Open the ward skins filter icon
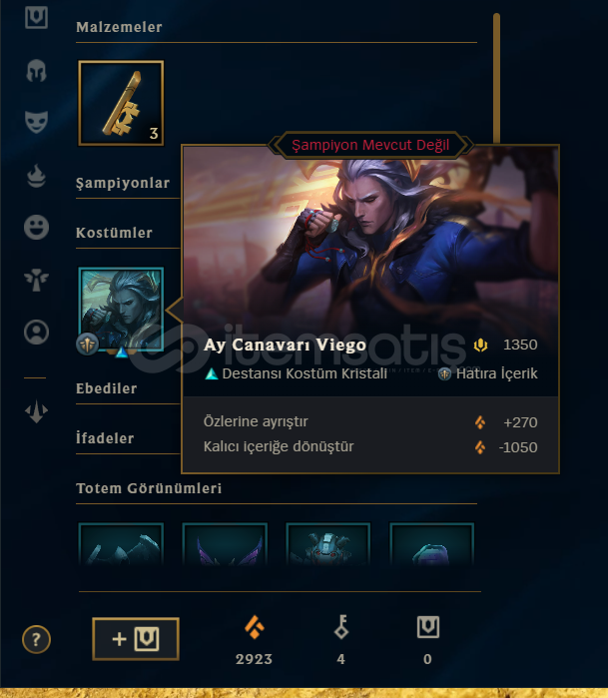The width and height of the screenshot is (608, 698). [37, 280]
